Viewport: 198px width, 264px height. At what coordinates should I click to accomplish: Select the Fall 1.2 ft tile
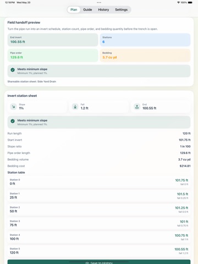pyautogui.click(x=99, y=107)
